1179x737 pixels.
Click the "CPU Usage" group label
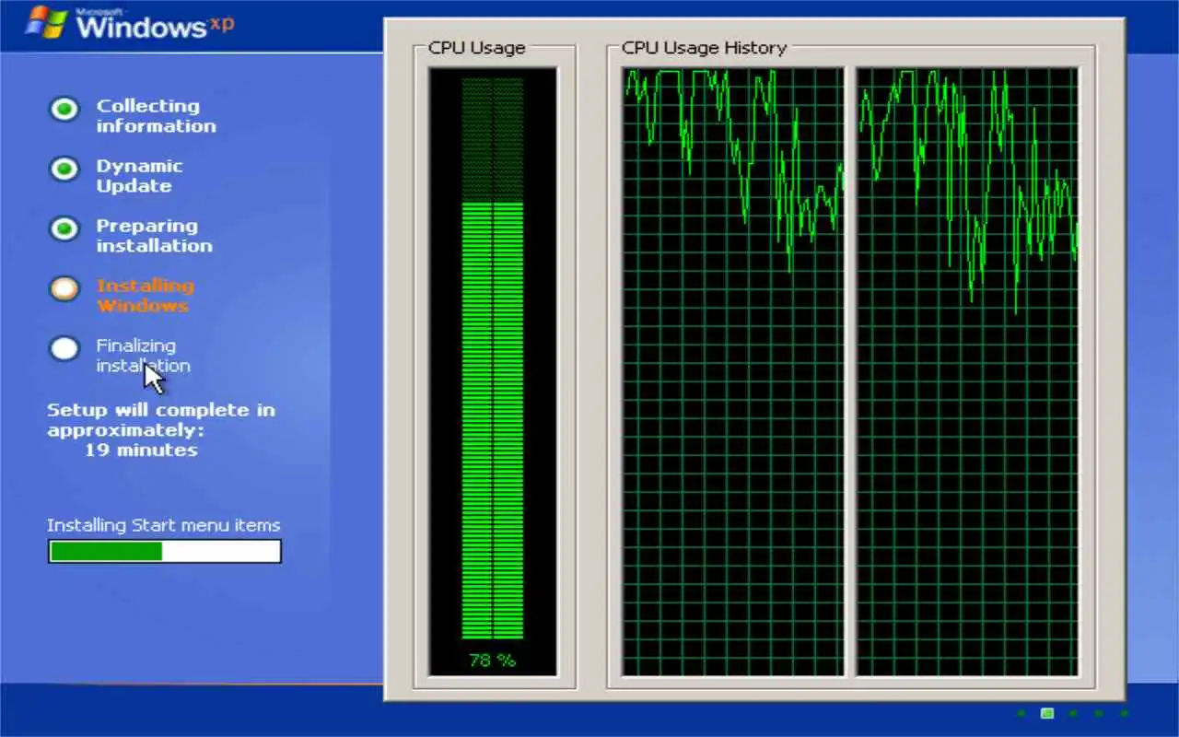[476, 48]
